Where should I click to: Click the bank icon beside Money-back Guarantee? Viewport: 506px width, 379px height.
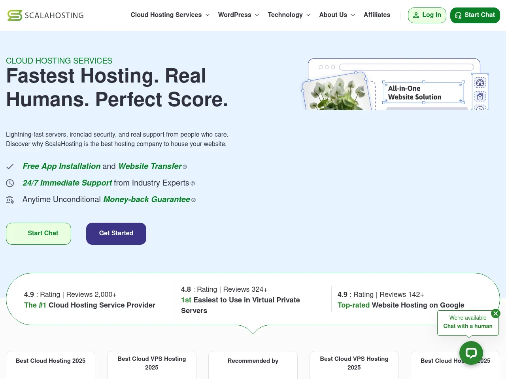[x=10, y=200]
